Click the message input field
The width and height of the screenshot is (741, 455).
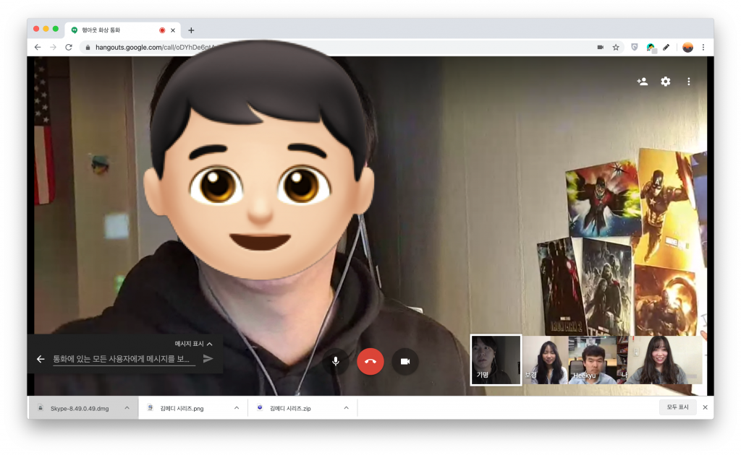click(x=124, y=359)
